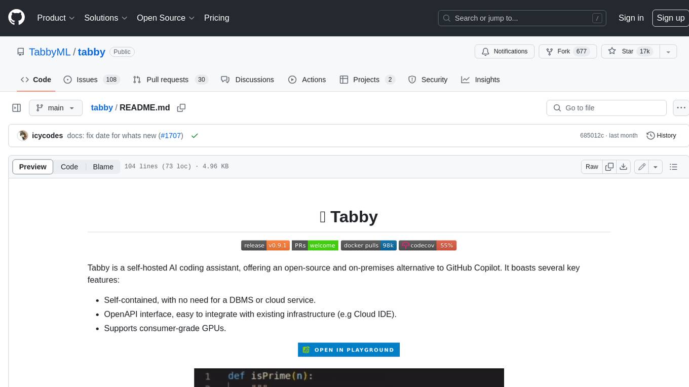Screen dimensions: 689x387
Task: Click the Pull requests counter 30
Action: 202,80
